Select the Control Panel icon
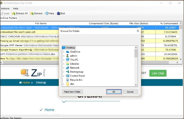This screenshot has height=119, width=184. 67,76
